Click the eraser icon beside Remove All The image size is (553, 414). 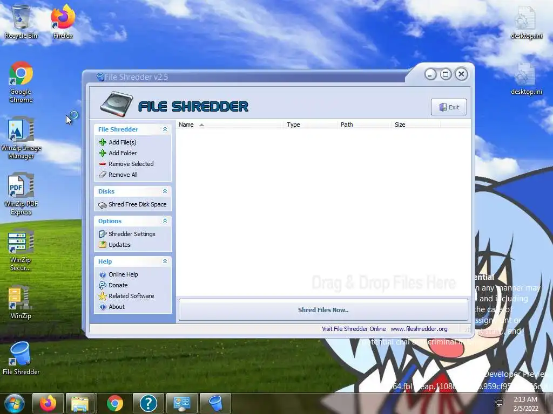102,175
